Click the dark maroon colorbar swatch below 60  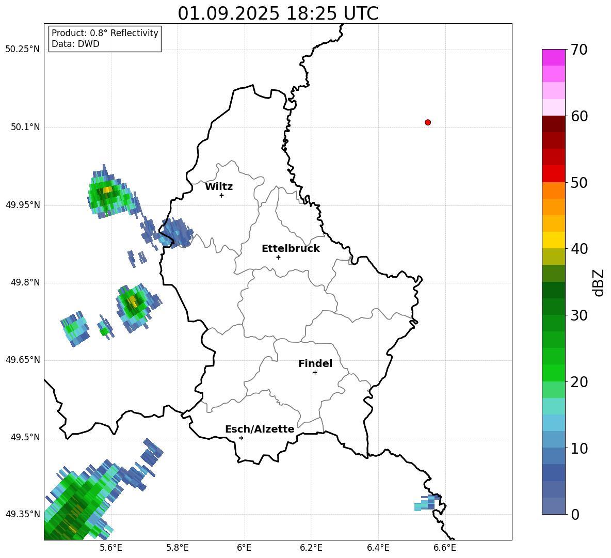553,124
